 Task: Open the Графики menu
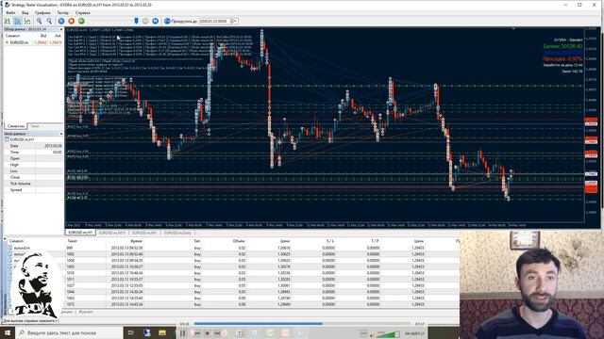tap(42, 12)
